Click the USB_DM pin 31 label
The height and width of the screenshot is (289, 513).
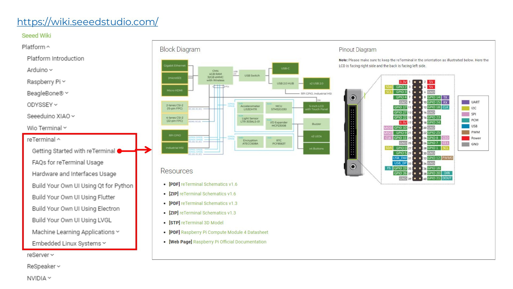pos(400,158)
